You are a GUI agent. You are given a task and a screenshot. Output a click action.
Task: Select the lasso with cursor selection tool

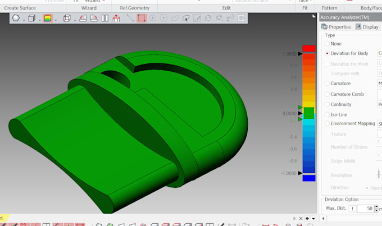pos(186,19)
